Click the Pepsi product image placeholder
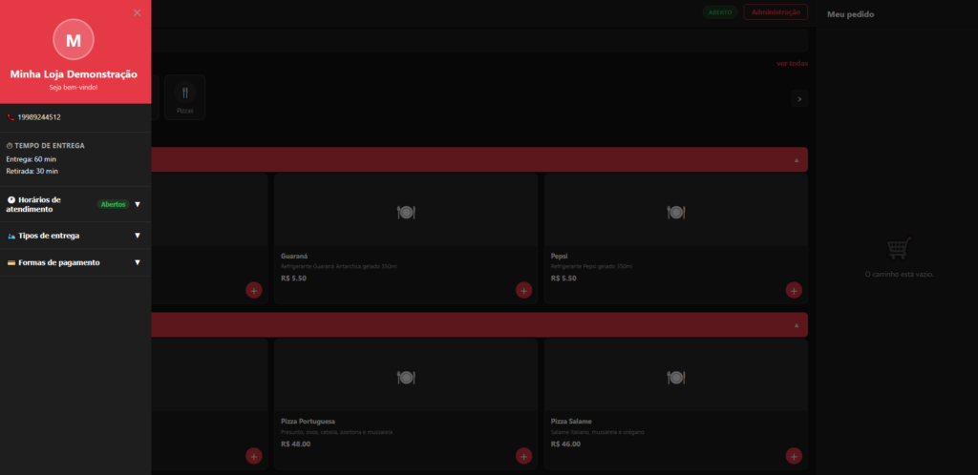The image size is (978, 475). tap(675, 212)
